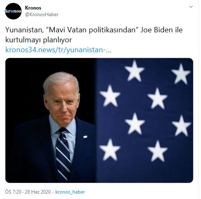201x199 pixels.
Task: Open the Kronos profile avatar
Action: pos(13,11)
